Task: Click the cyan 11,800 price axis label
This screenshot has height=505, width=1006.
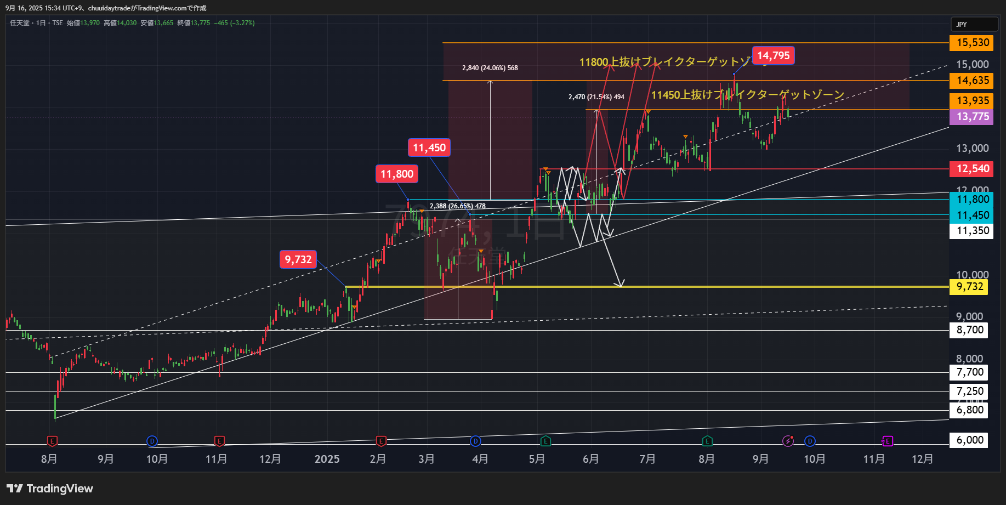Action: tap(971, 200)
